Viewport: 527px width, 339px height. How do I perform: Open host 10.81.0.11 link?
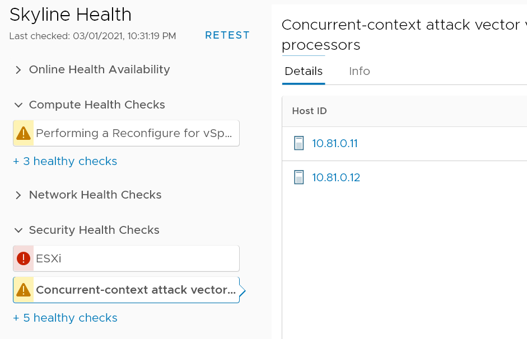point(335,143)
